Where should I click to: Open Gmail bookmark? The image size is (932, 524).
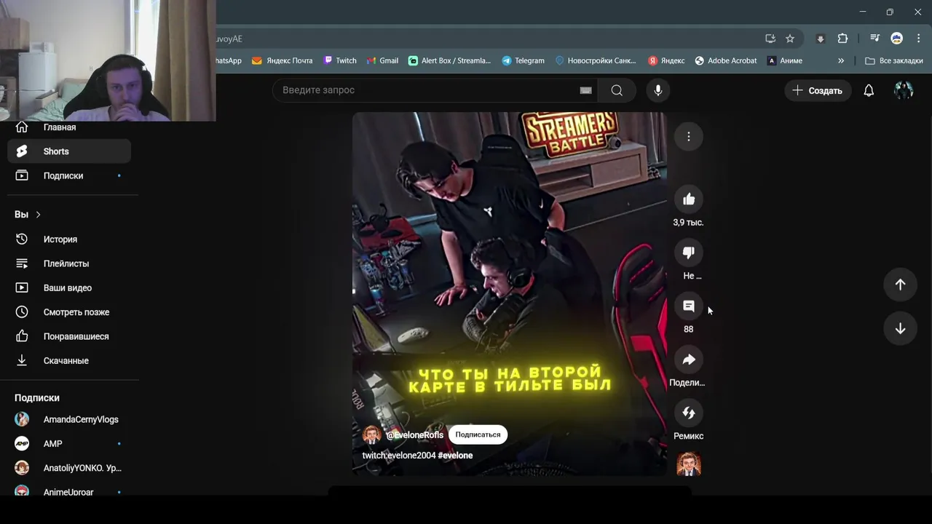coord(382,61)
